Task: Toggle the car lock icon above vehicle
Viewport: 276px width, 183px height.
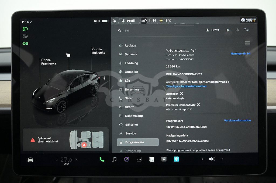Action: point(68,55)
